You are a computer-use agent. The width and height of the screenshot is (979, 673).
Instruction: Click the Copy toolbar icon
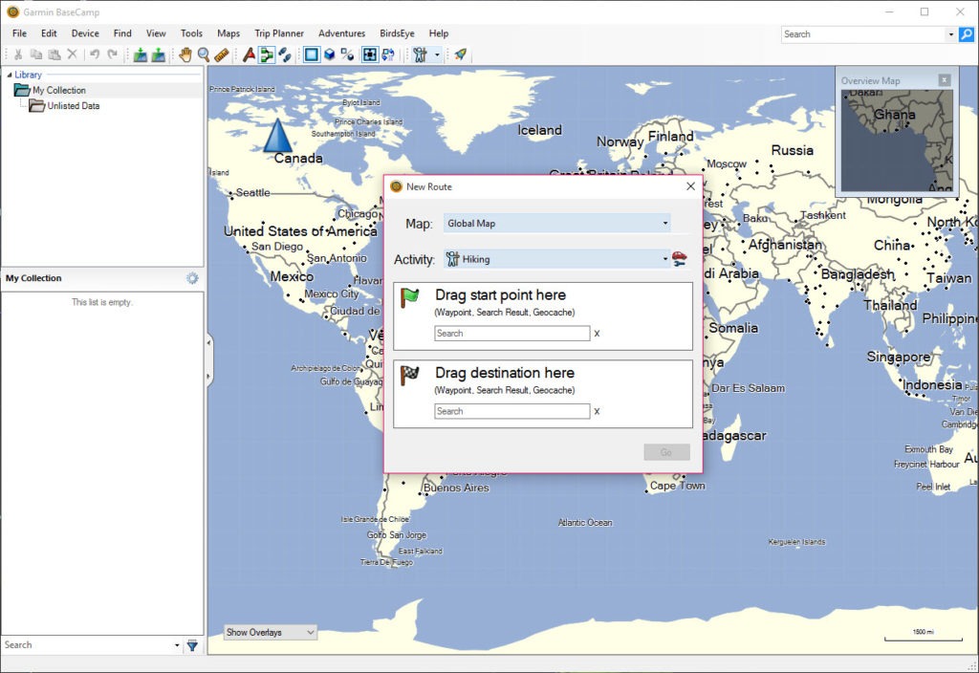click(x=36, y=54)
